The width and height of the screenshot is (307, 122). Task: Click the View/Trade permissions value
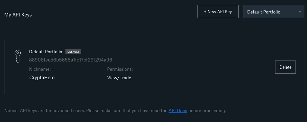[119, 78]
